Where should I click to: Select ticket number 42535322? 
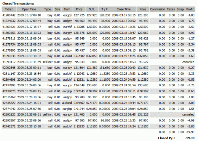9,103
